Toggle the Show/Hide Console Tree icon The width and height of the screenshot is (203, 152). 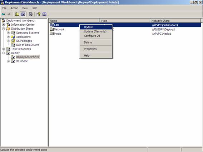click(23, 14)
